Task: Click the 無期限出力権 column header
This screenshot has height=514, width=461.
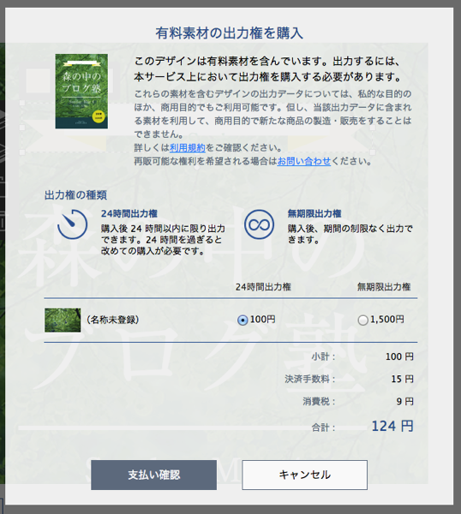Action: (x=384, y=287)
